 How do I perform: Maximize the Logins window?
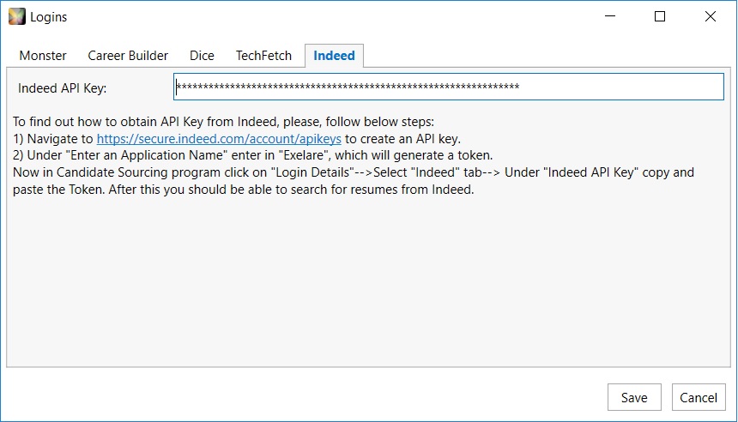660,16
